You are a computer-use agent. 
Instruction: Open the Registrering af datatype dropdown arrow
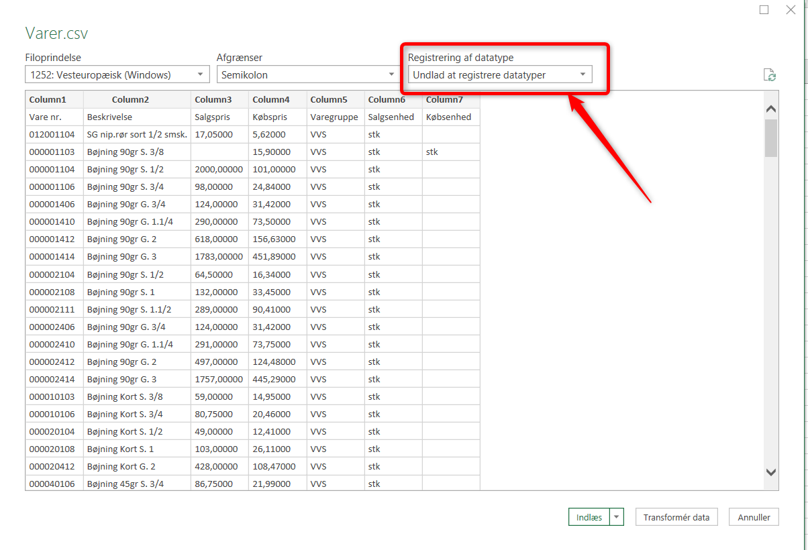pos(583,74)
